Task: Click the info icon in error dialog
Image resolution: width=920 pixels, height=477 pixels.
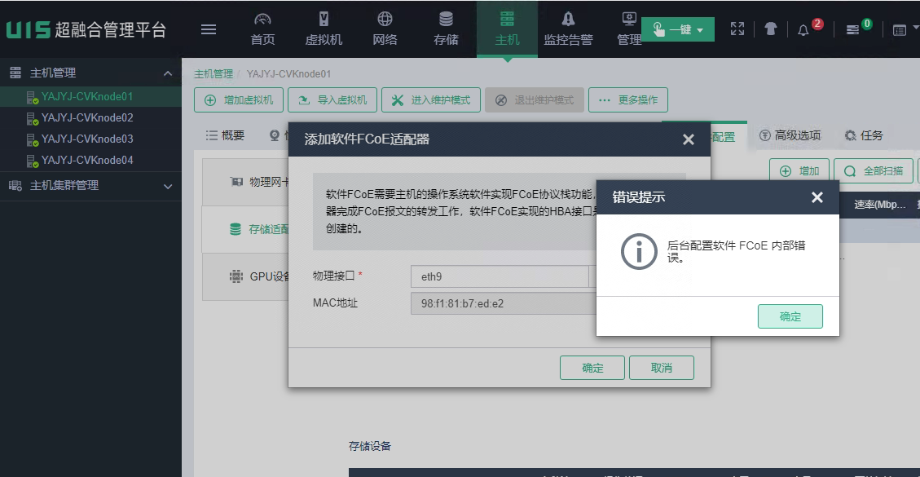Action: tap(638, 251)
